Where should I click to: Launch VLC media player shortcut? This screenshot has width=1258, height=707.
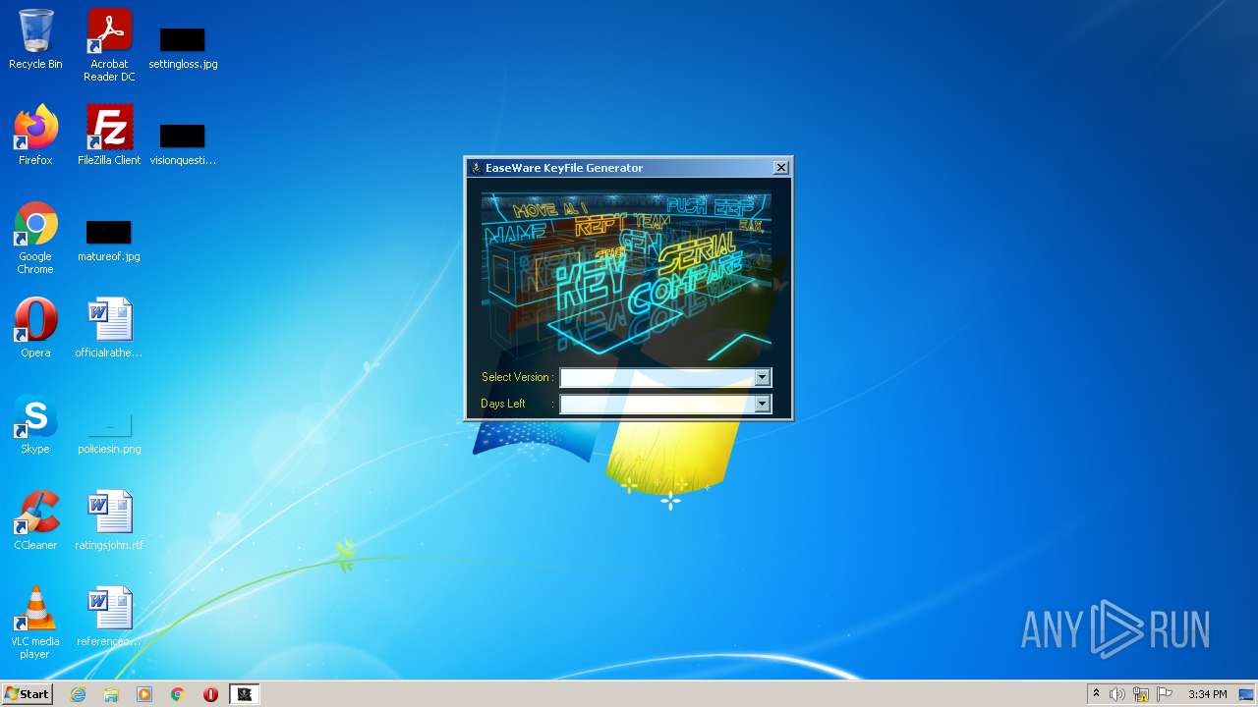tap(35, 623)
